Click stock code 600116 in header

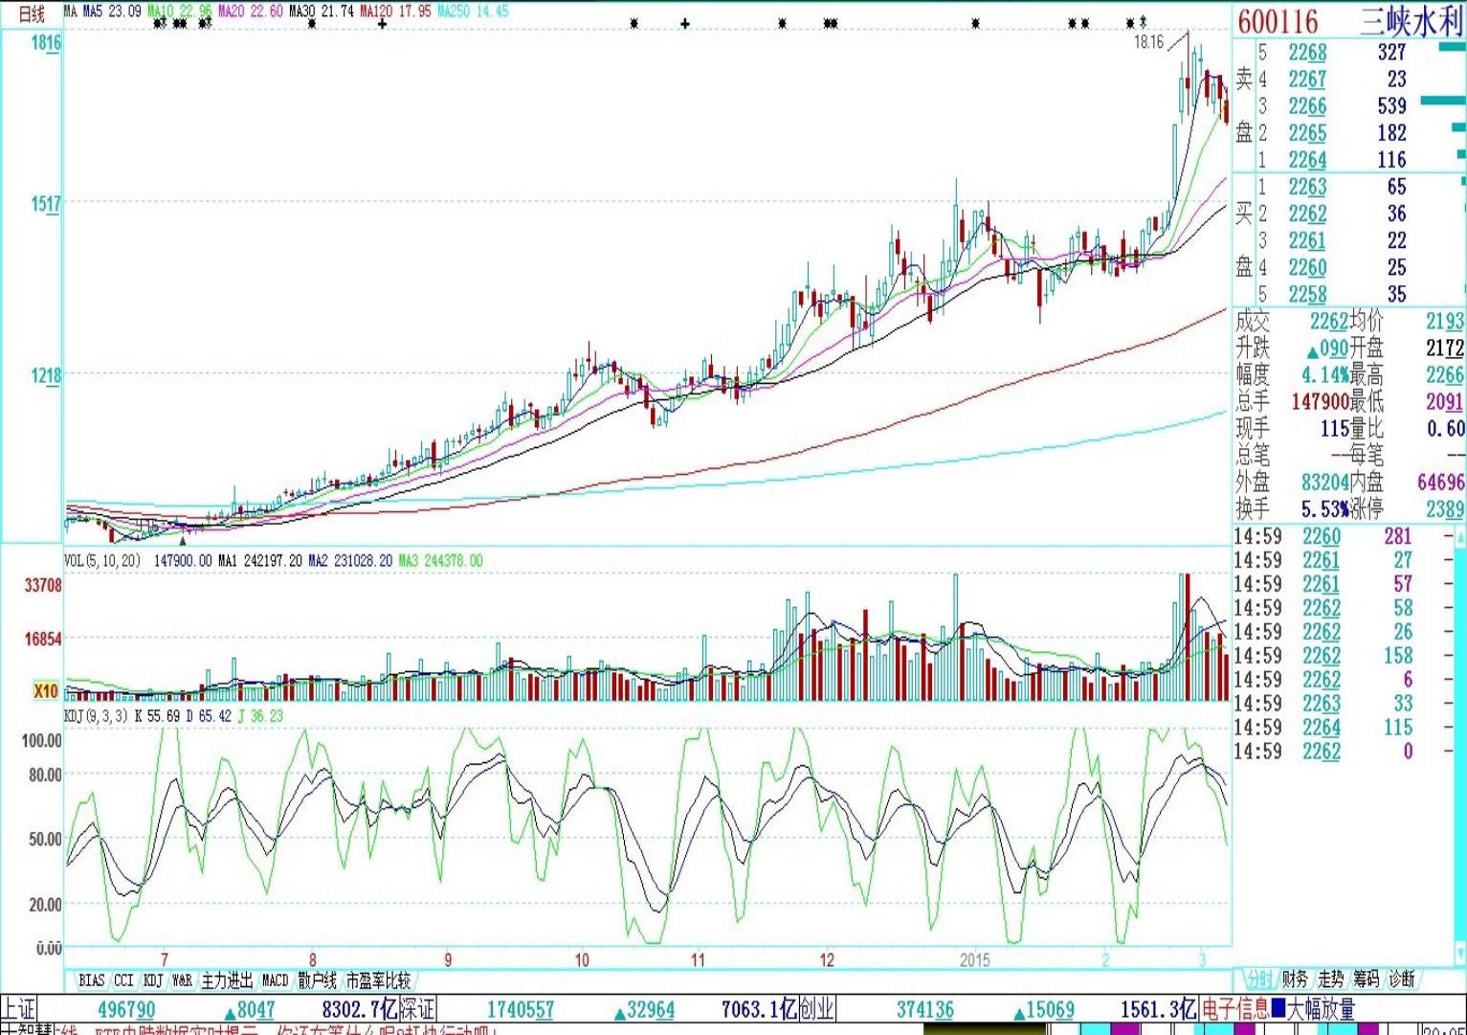[x=1278, y=21]
